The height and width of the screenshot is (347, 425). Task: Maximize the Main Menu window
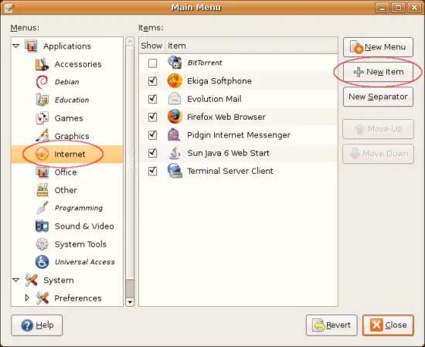(x=398, y=8)
